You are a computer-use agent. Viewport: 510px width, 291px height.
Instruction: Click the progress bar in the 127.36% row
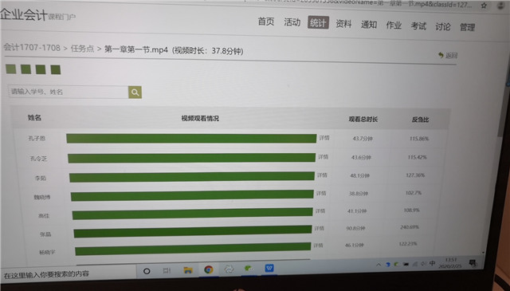click(192, 177)
